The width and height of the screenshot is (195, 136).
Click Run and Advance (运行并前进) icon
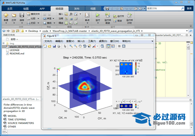coord(107,15)
